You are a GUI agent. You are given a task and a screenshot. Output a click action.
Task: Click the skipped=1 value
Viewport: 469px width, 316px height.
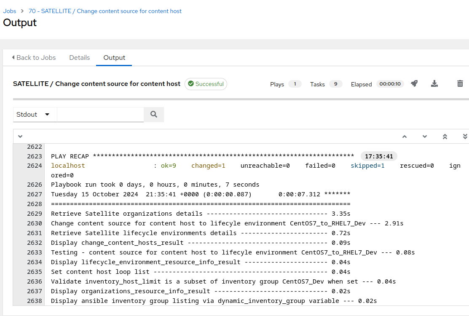point(367,166)
